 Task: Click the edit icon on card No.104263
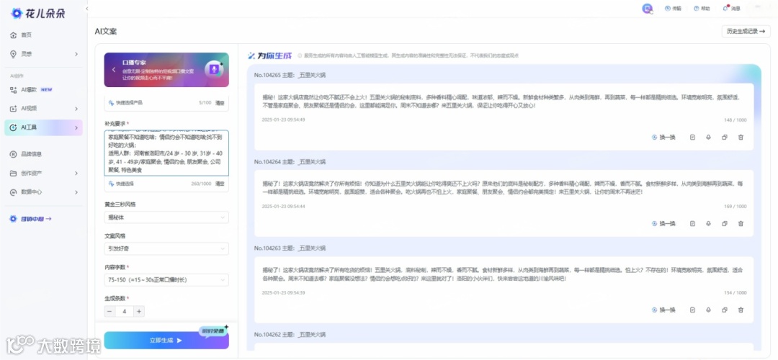pyautogui.click(x=692, y=310)
